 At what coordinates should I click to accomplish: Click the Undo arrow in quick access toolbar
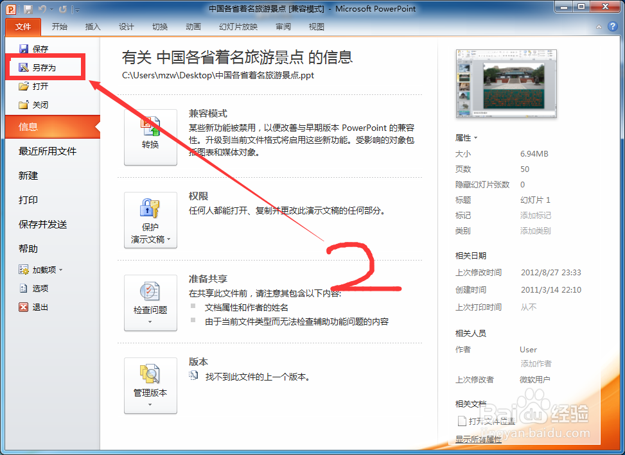click(42, 9)
